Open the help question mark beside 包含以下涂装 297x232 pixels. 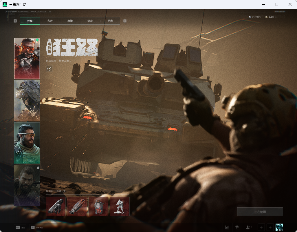click(x=64, y=191)
